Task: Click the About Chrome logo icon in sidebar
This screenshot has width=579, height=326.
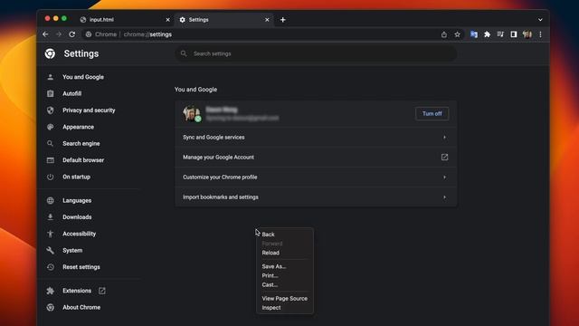Action: tap(51, 307)
